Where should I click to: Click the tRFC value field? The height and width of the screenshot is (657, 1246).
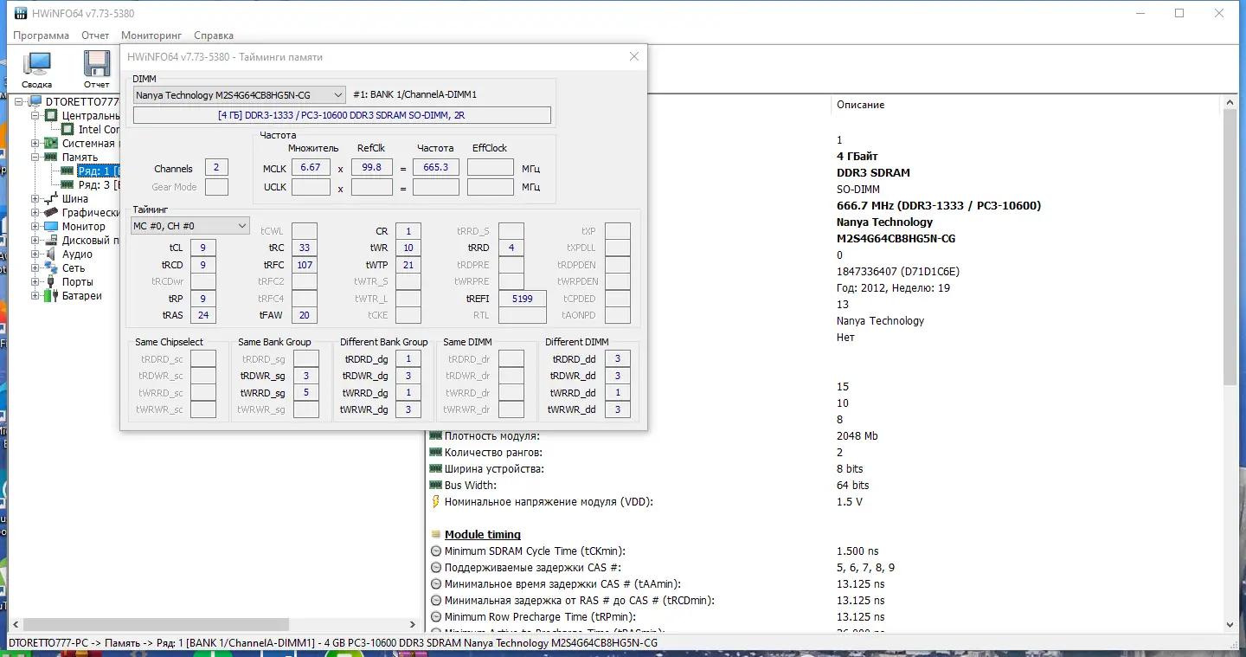click(305, 265)
